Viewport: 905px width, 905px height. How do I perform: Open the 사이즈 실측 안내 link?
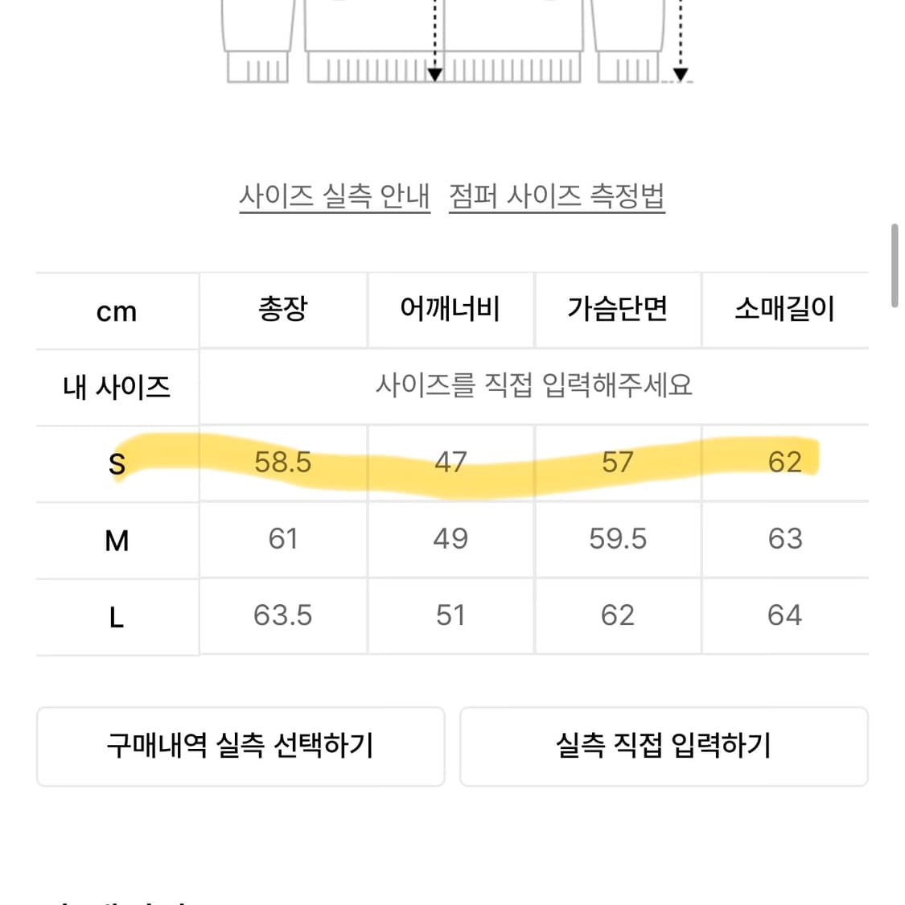(x=335, y=195)
